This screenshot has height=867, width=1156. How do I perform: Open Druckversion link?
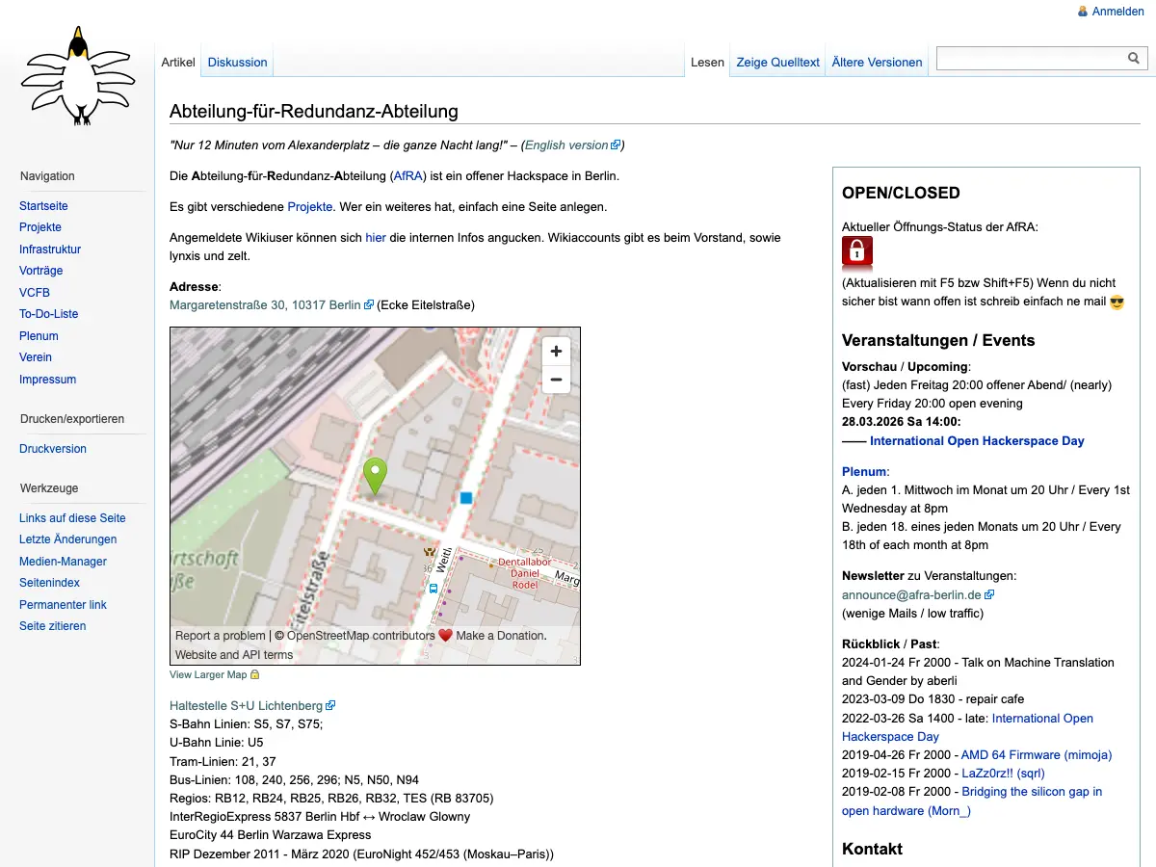[x=53, y=449]
